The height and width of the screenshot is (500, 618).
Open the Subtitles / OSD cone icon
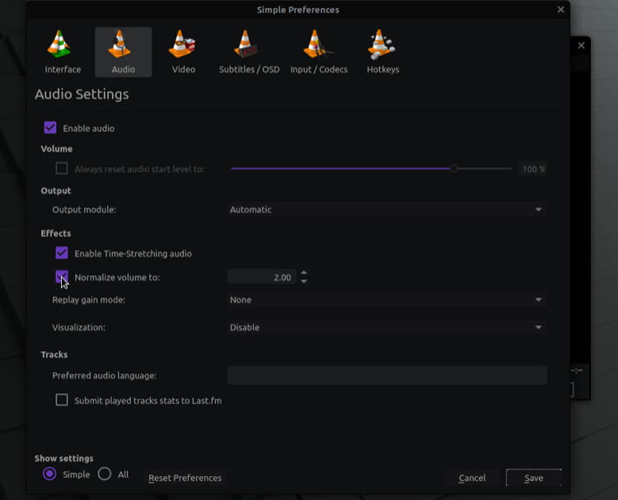tap(246, 44)
